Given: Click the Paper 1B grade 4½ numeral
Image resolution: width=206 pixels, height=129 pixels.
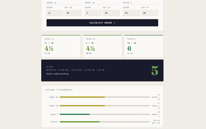Looking at the screenshot, I should [x=90, y=49].
